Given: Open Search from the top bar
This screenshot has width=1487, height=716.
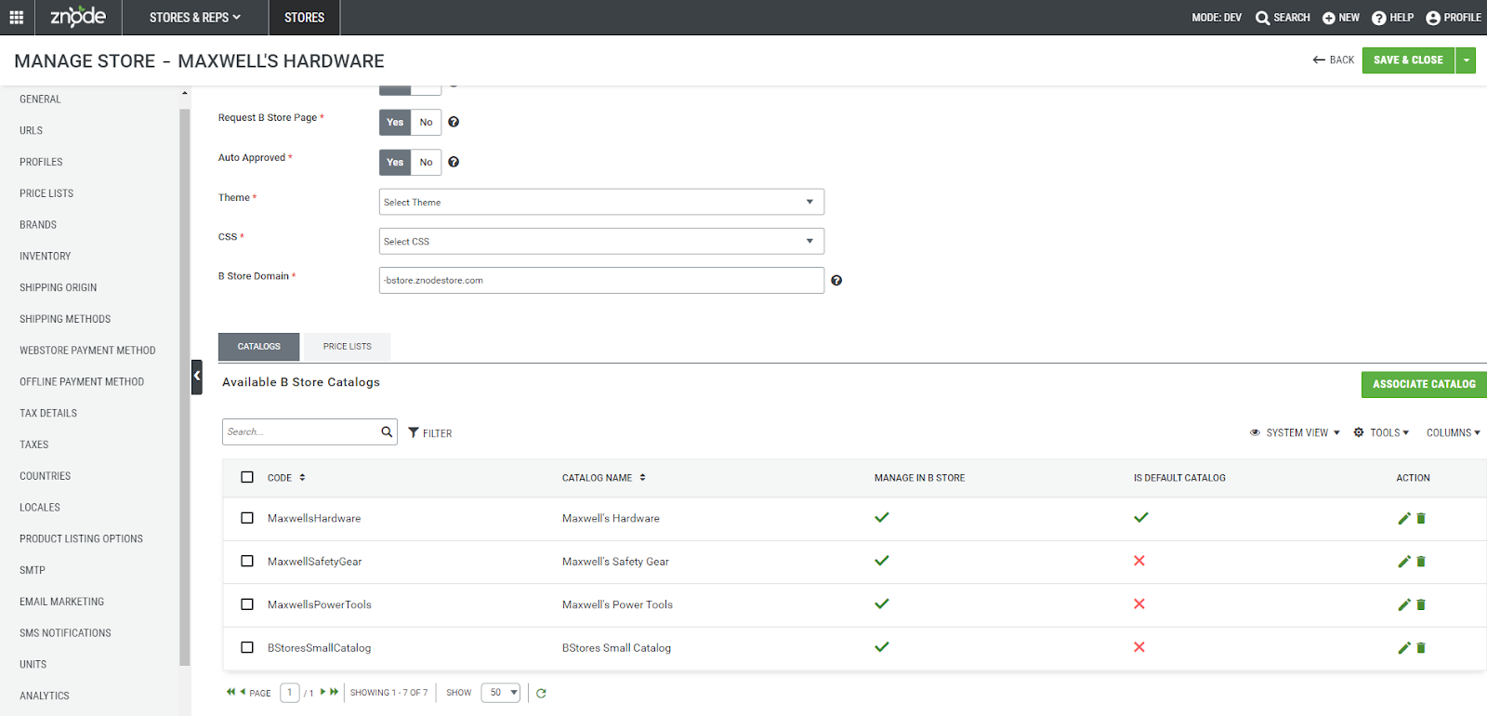Looking at the screenshot, I should pyautogui.click(x=1283, y=18).
